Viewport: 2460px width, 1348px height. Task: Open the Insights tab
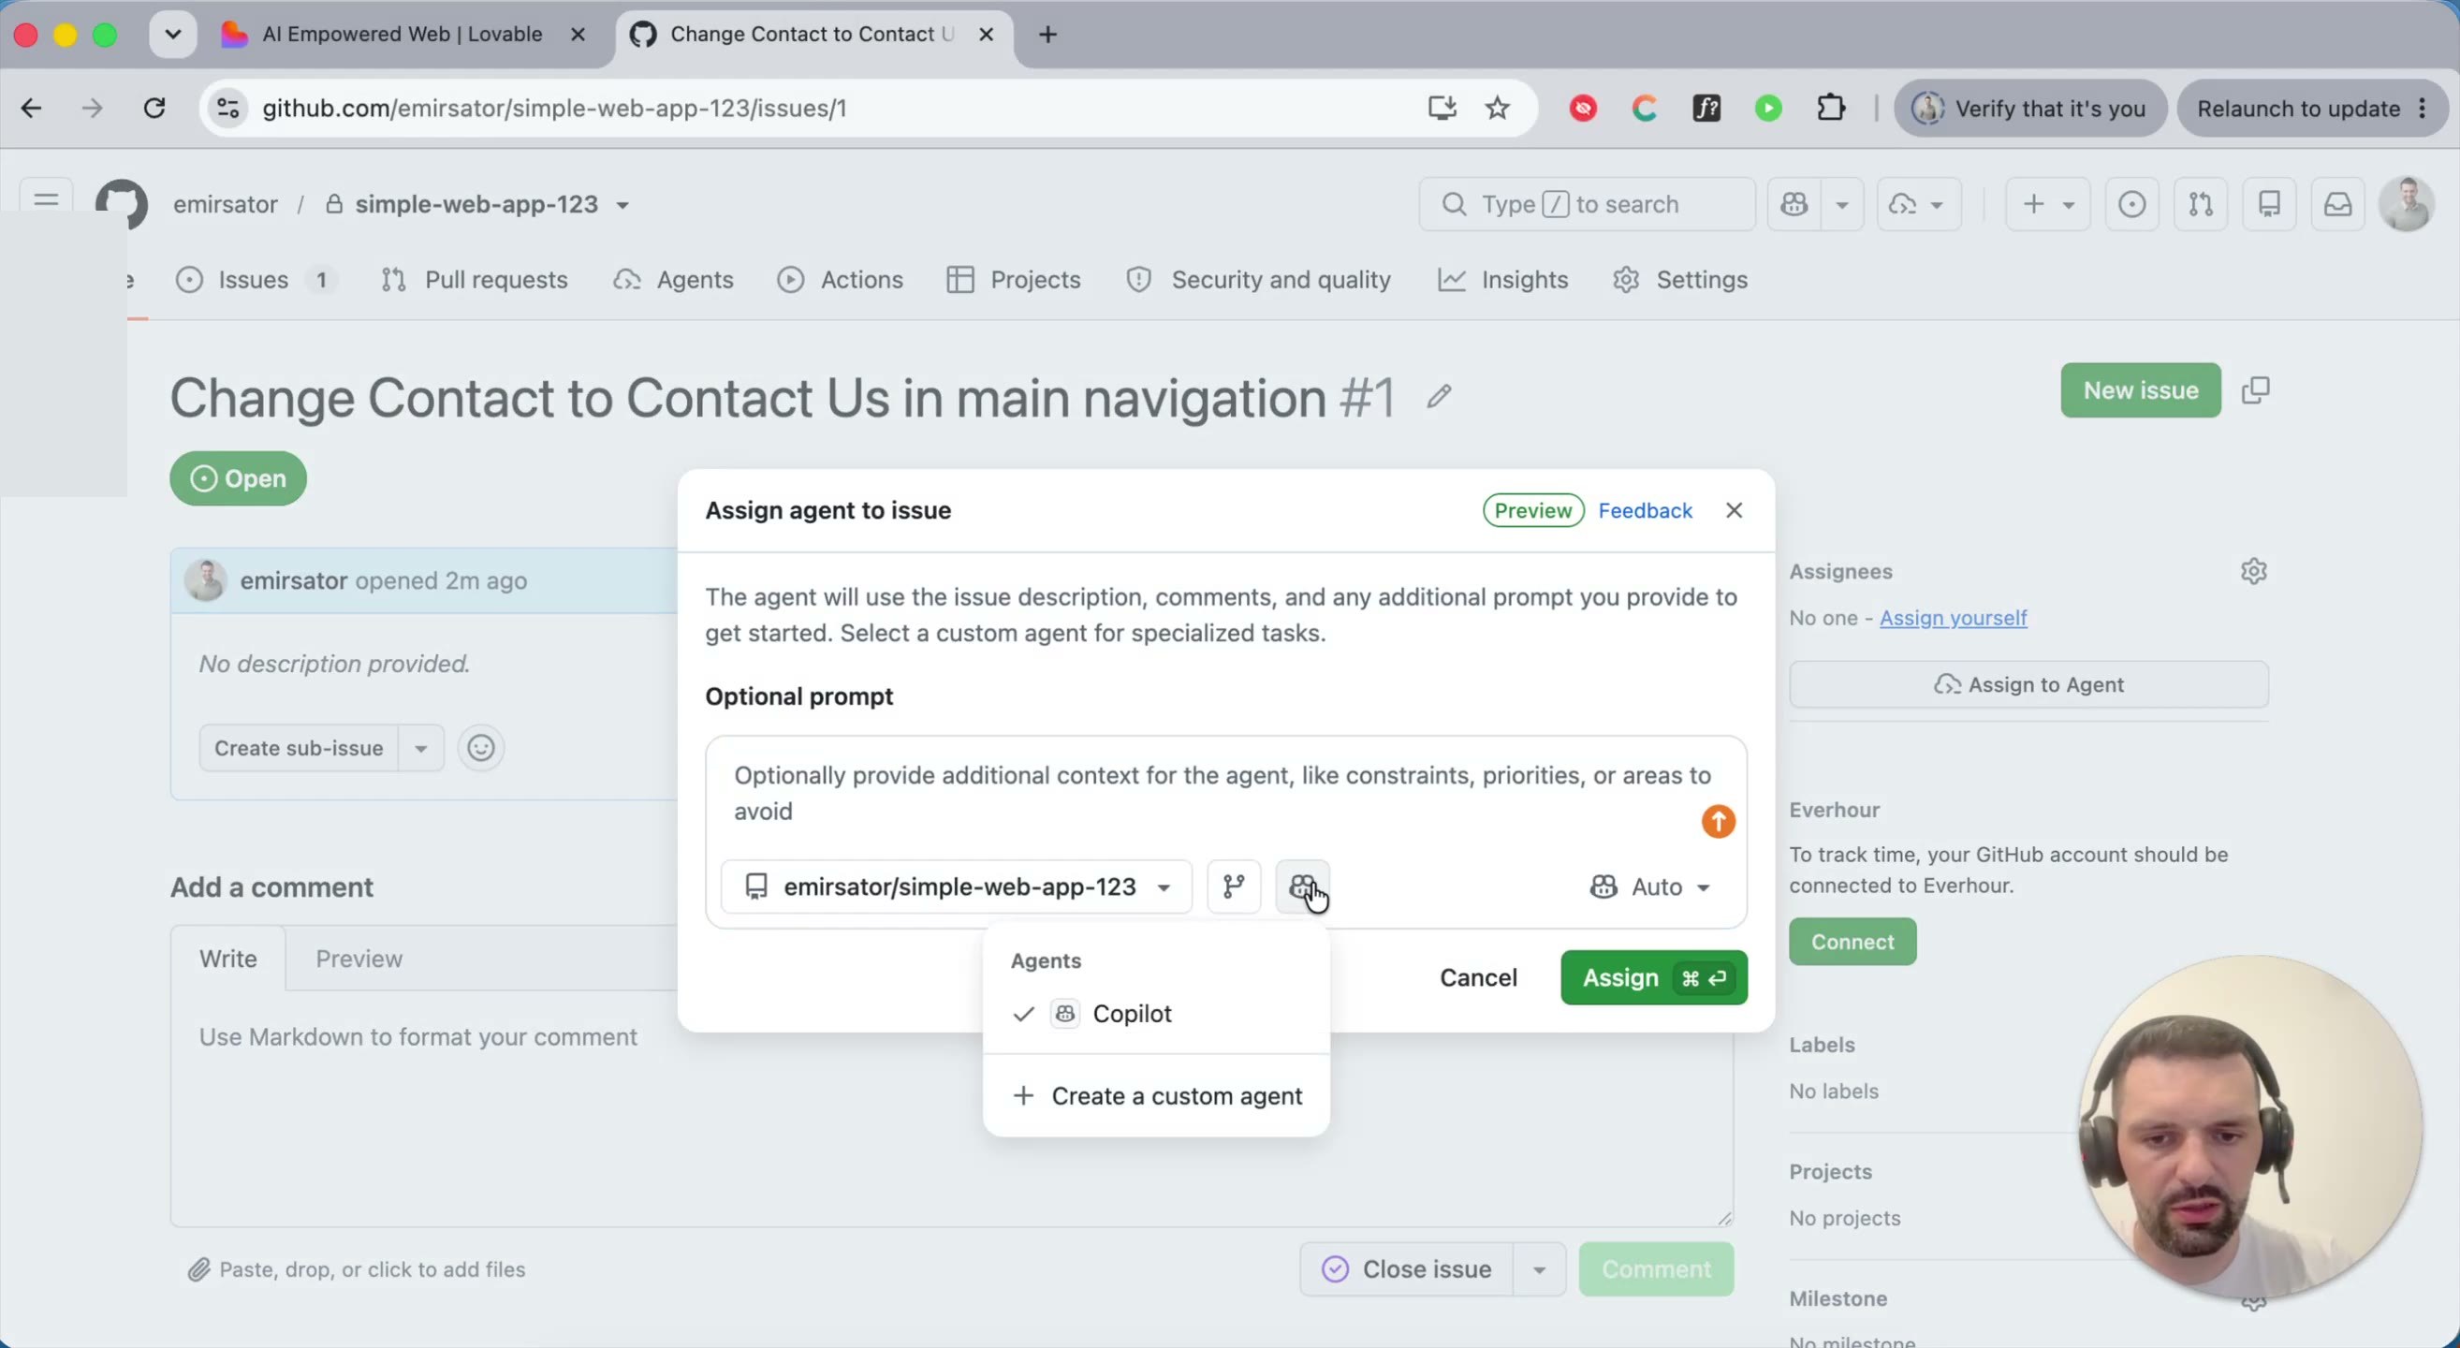(1504, 280)
